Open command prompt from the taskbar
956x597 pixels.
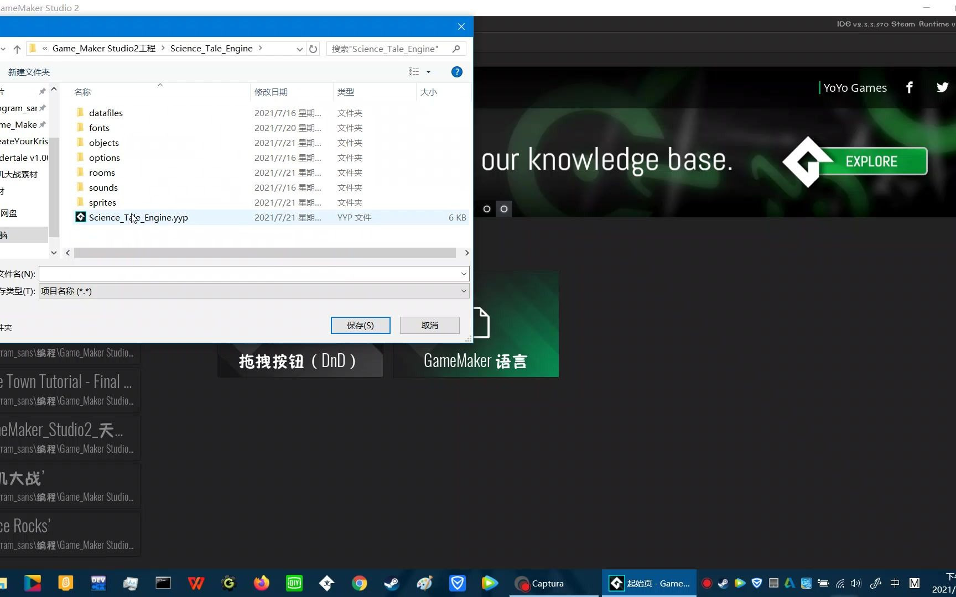[163, 583]
